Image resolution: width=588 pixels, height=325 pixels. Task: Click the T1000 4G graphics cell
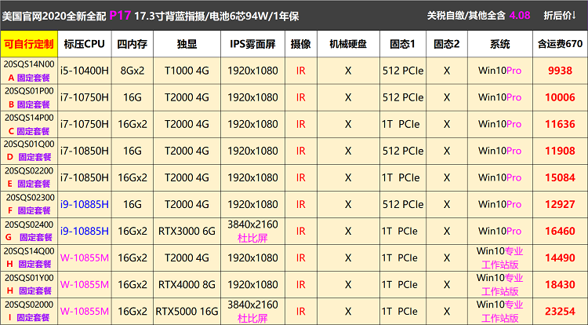(x=186, y=71)
